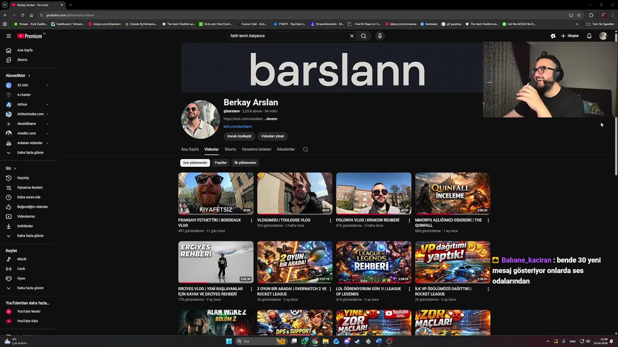Expand the Siz section header
Viewport: 618px width, 347px height.
coord(11,168)
